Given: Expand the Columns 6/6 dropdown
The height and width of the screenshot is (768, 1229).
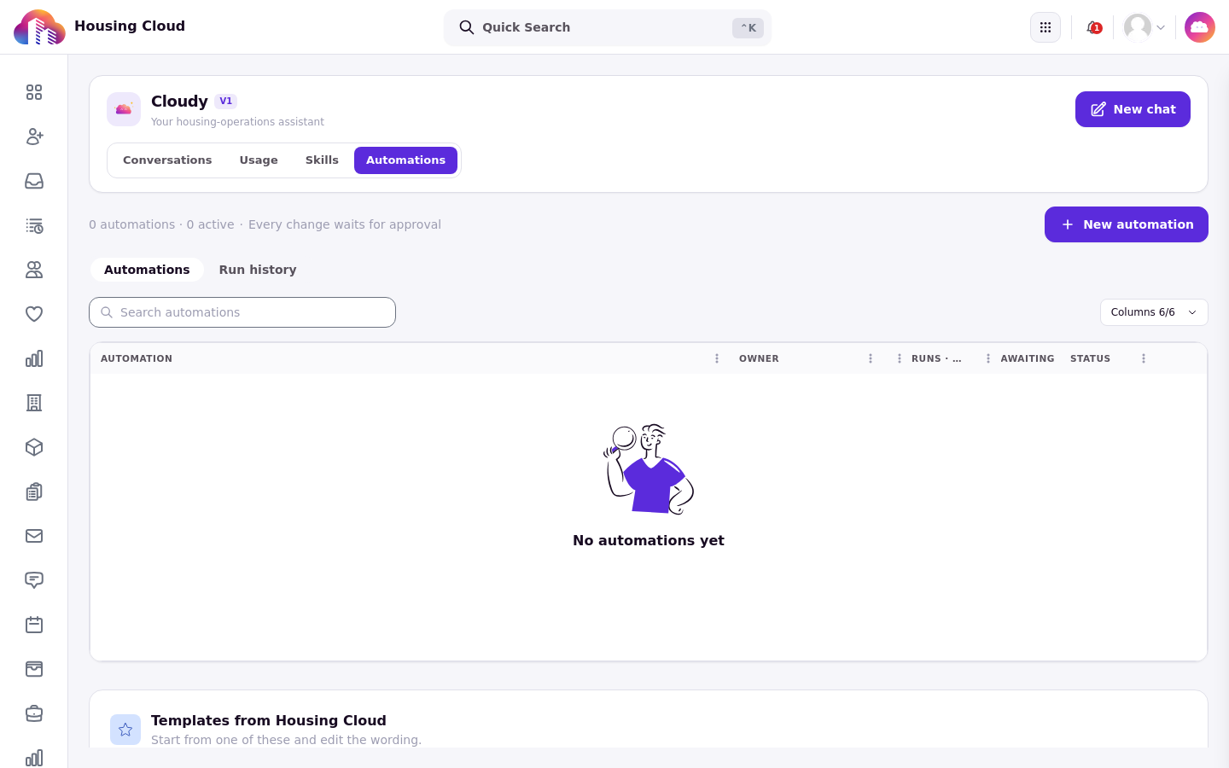Looking at the screenshot, I should 1154,312.
